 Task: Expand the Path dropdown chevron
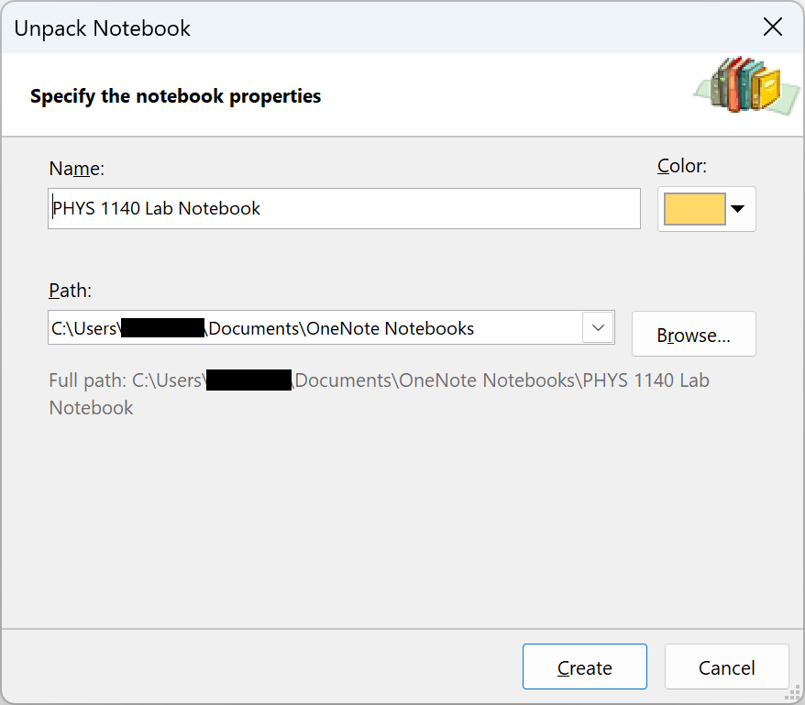[598, 327]
